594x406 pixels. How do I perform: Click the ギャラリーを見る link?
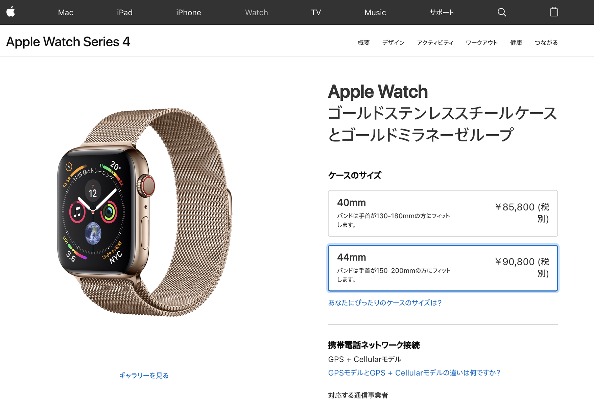point(144,375)
